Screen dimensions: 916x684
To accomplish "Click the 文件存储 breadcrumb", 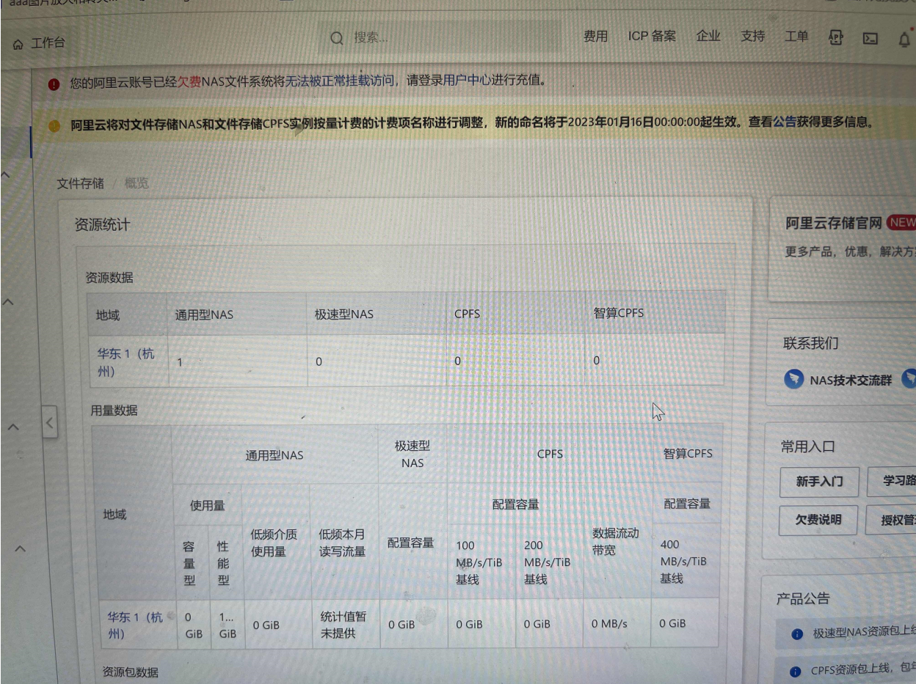I will tap(81, 183).
